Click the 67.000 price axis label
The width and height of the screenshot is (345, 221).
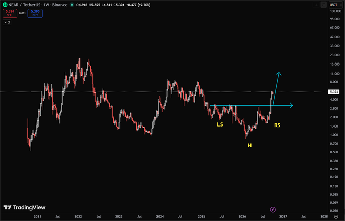[335, 28]
